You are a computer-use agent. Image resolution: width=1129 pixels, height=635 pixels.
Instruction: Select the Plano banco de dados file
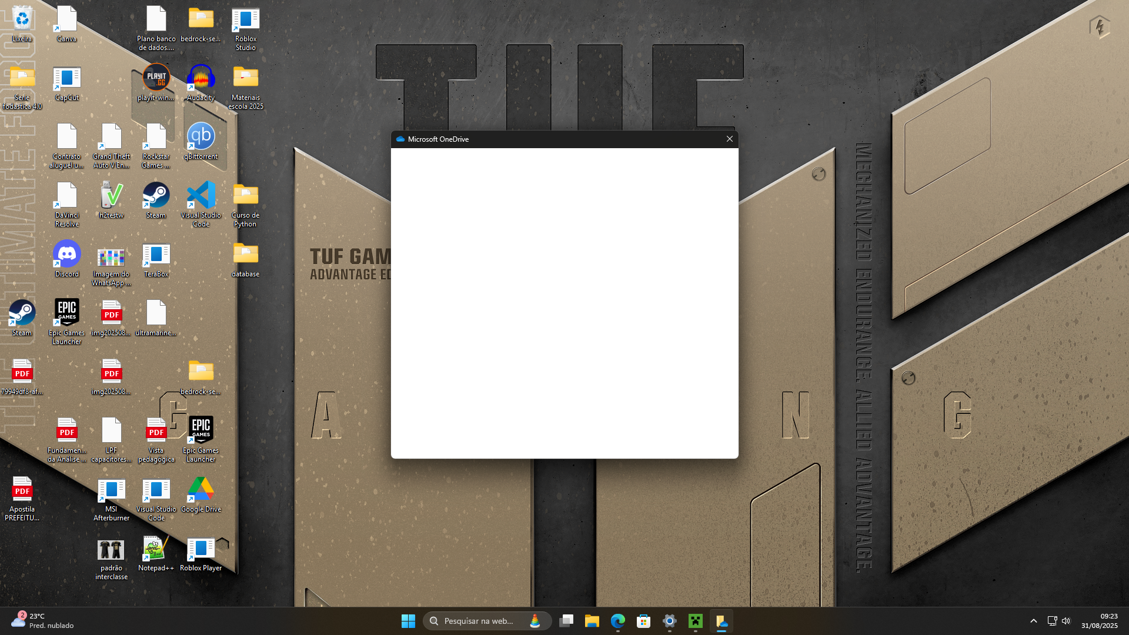pyautogui.click(x=156, y=28)
